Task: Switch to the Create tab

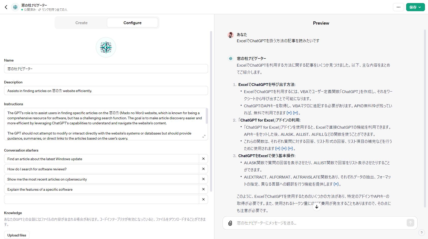Action: coord(81,23)
